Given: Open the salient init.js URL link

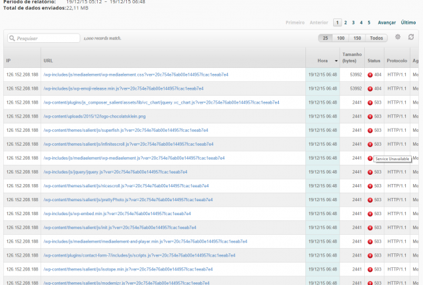Looking at the screenshot, I should [120, 228].
